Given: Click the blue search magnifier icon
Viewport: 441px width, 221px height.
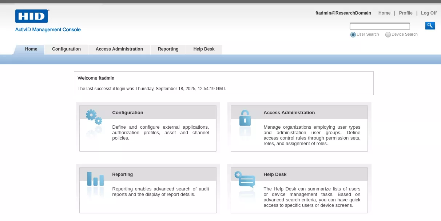Looking at the screenshot, I should (x=430, y=25).
